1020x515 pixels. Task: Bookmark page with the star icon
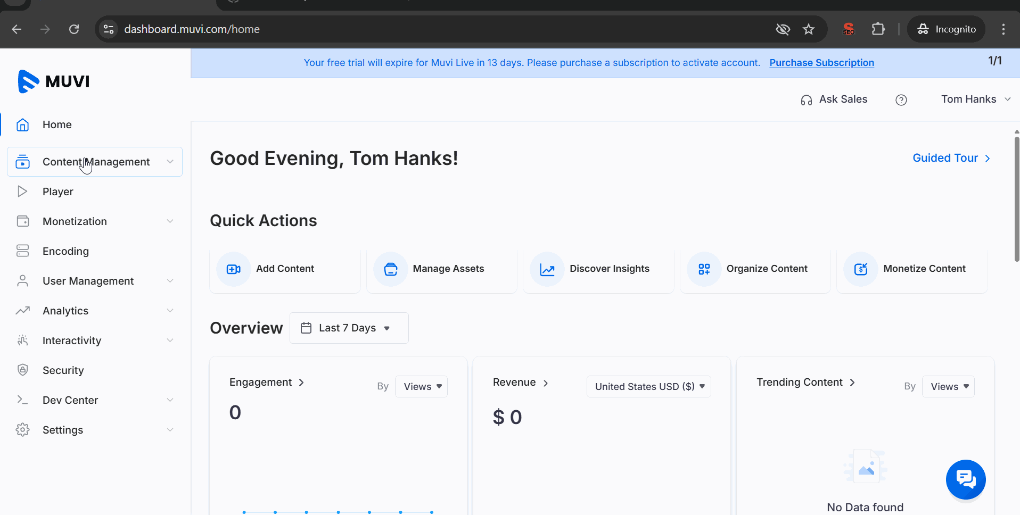809,29
